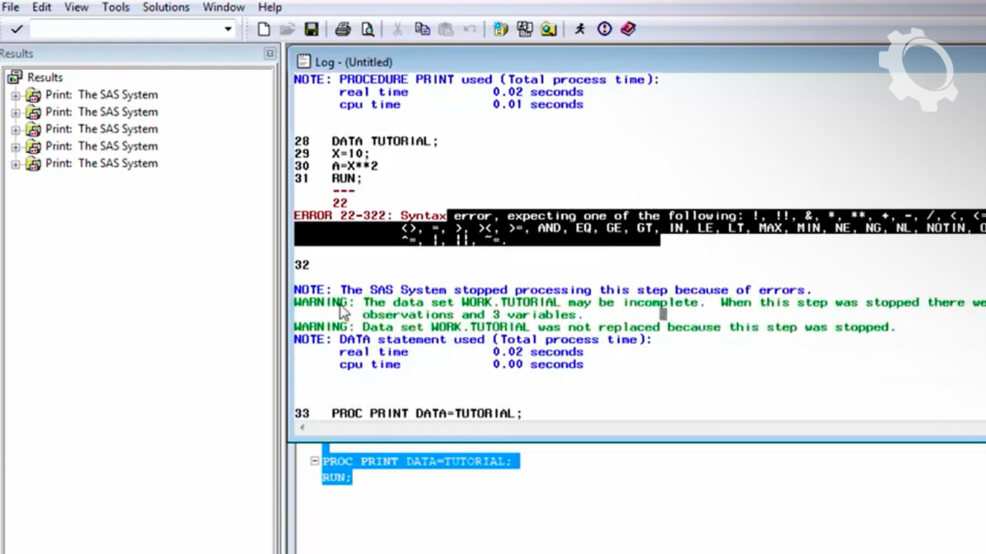Close the Results pane

270,54
